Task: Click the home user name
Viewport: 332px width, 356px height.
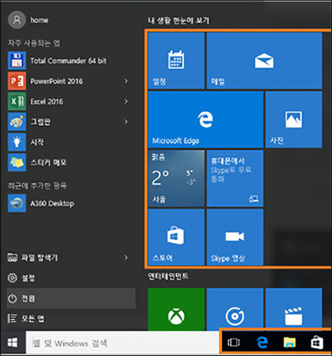Action: (x=39, y=20)
